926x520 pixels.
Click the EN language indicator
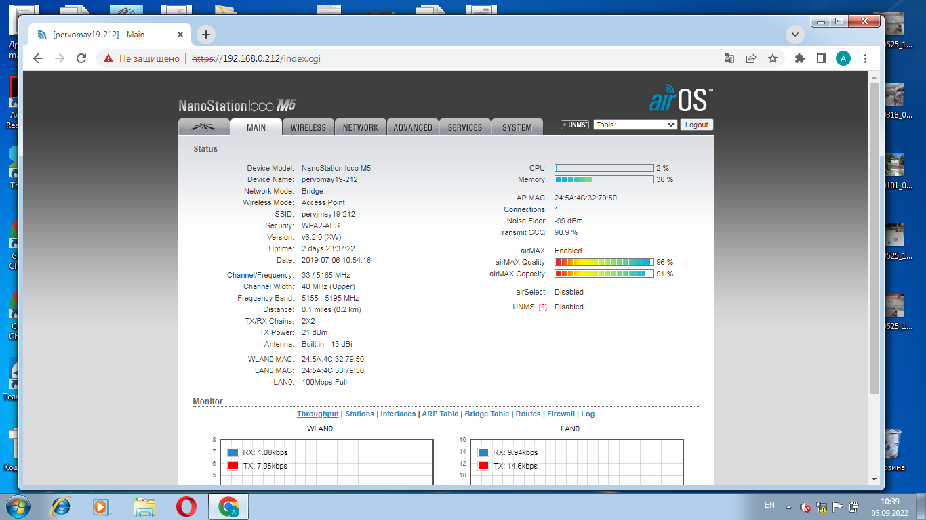point(769,505)
